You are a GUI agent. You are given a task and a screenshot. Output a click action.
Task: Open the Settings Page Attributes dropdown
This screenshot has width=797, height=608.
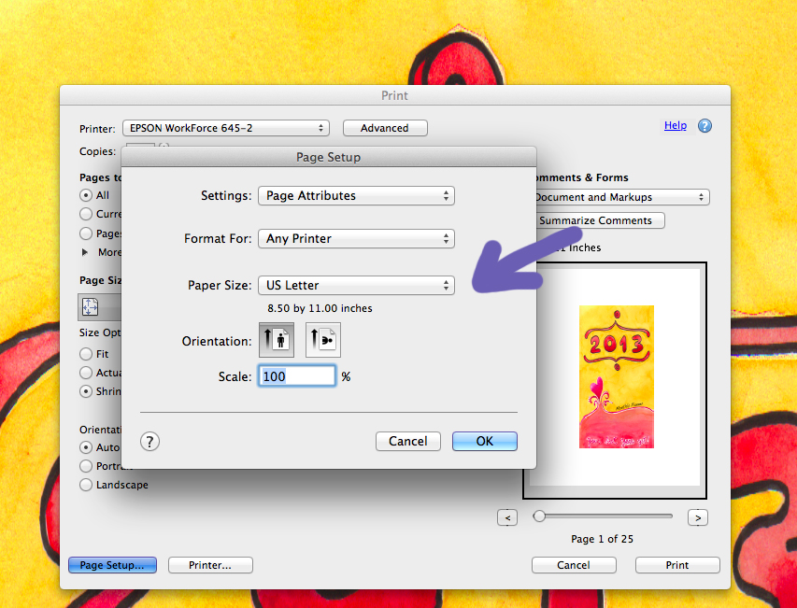(x=355, y=196)
